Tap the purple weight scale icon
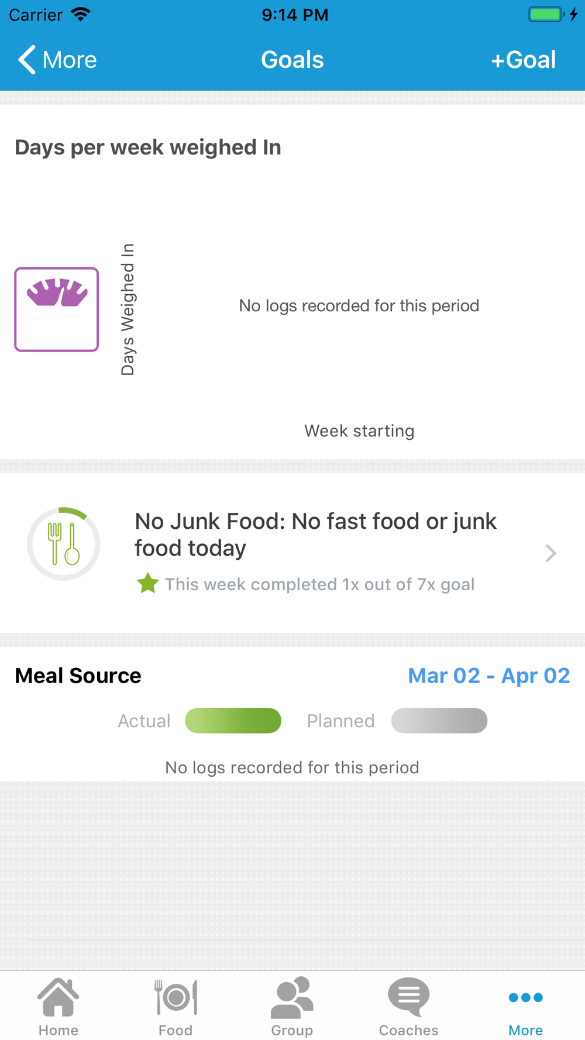Screen dimensions: 585x1040 coord(57,309)
